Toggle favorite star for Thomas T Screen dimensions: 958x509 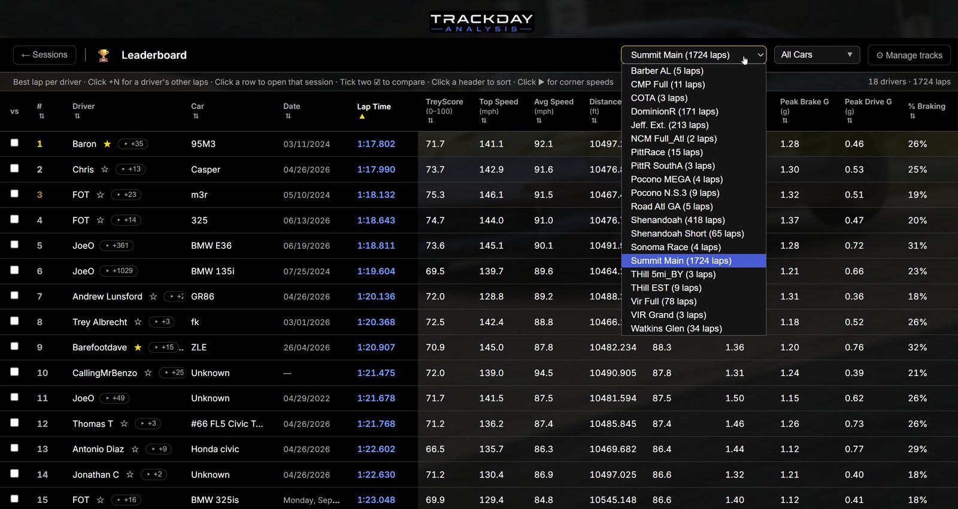pyautogui.click(x=124, y=424)
